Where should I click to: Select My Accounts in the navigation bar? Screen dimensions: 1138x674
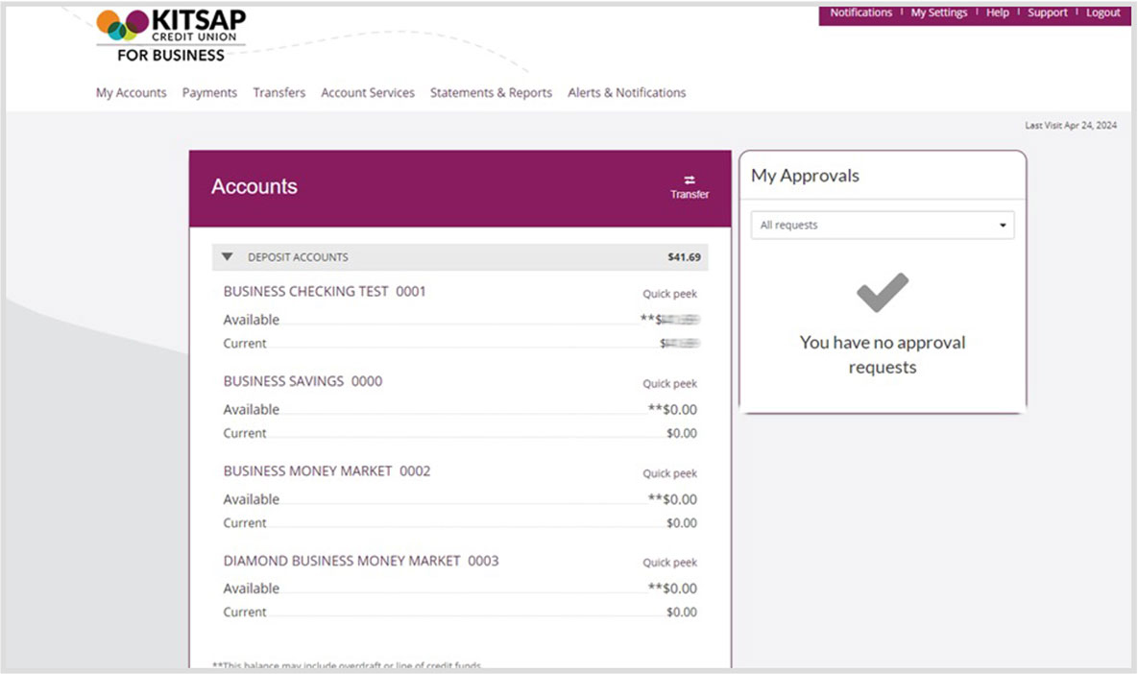click(x=131, y=92)
